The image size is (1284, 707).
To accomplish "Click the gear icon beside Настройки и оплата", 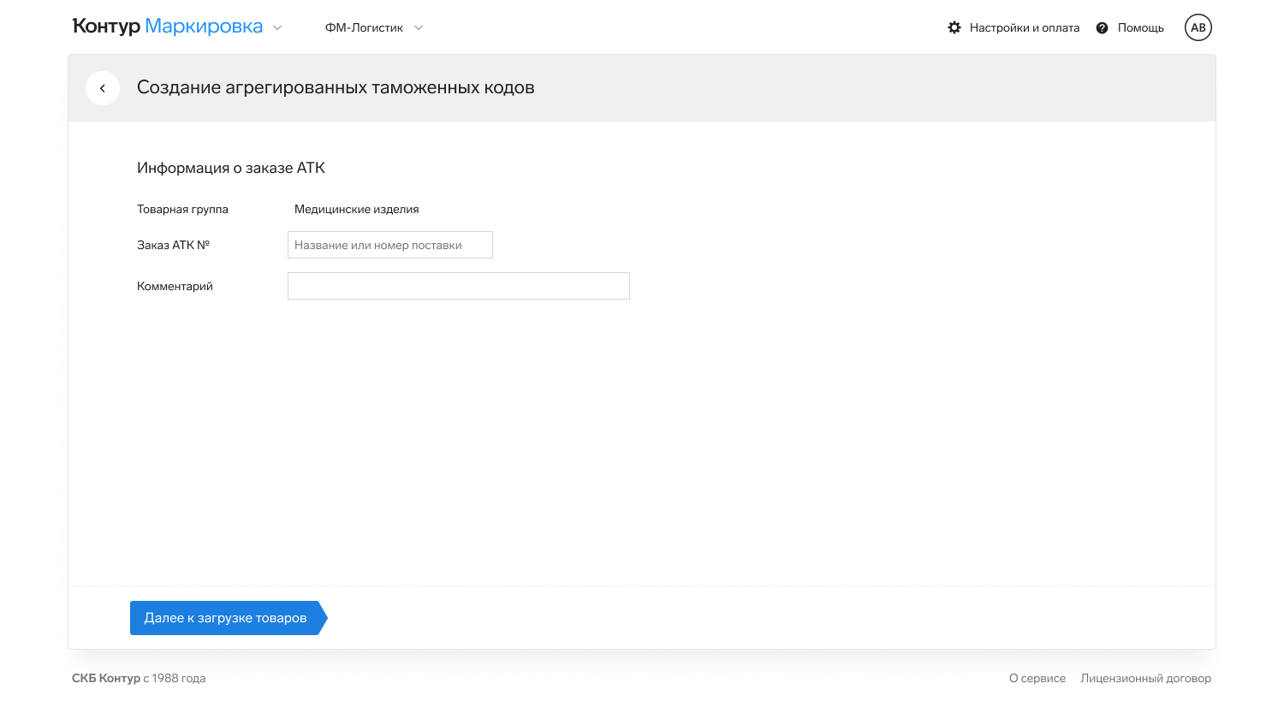I will [954, 27].
